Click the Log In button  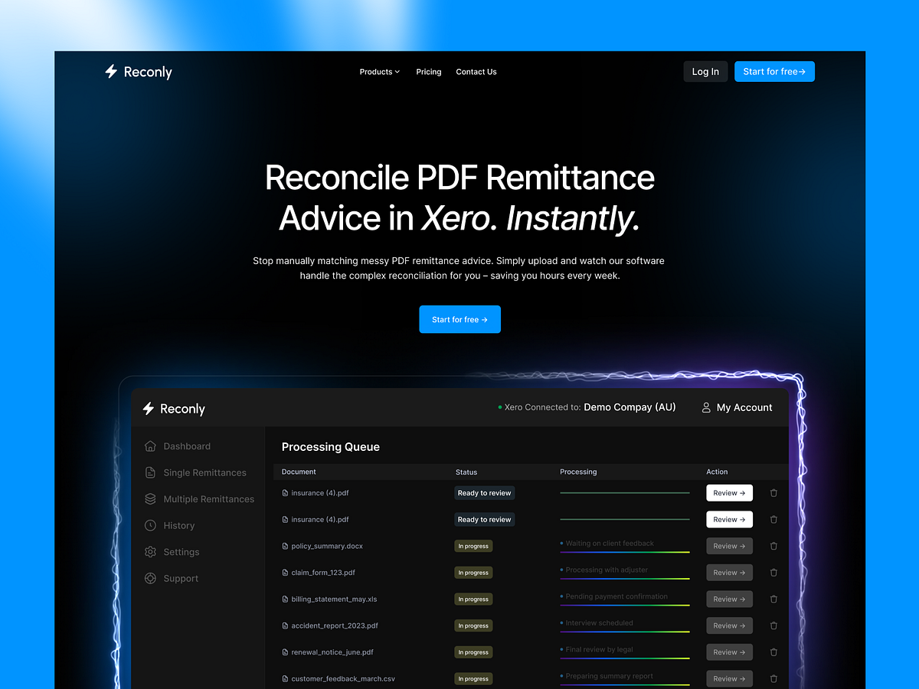tap(705, 72)
